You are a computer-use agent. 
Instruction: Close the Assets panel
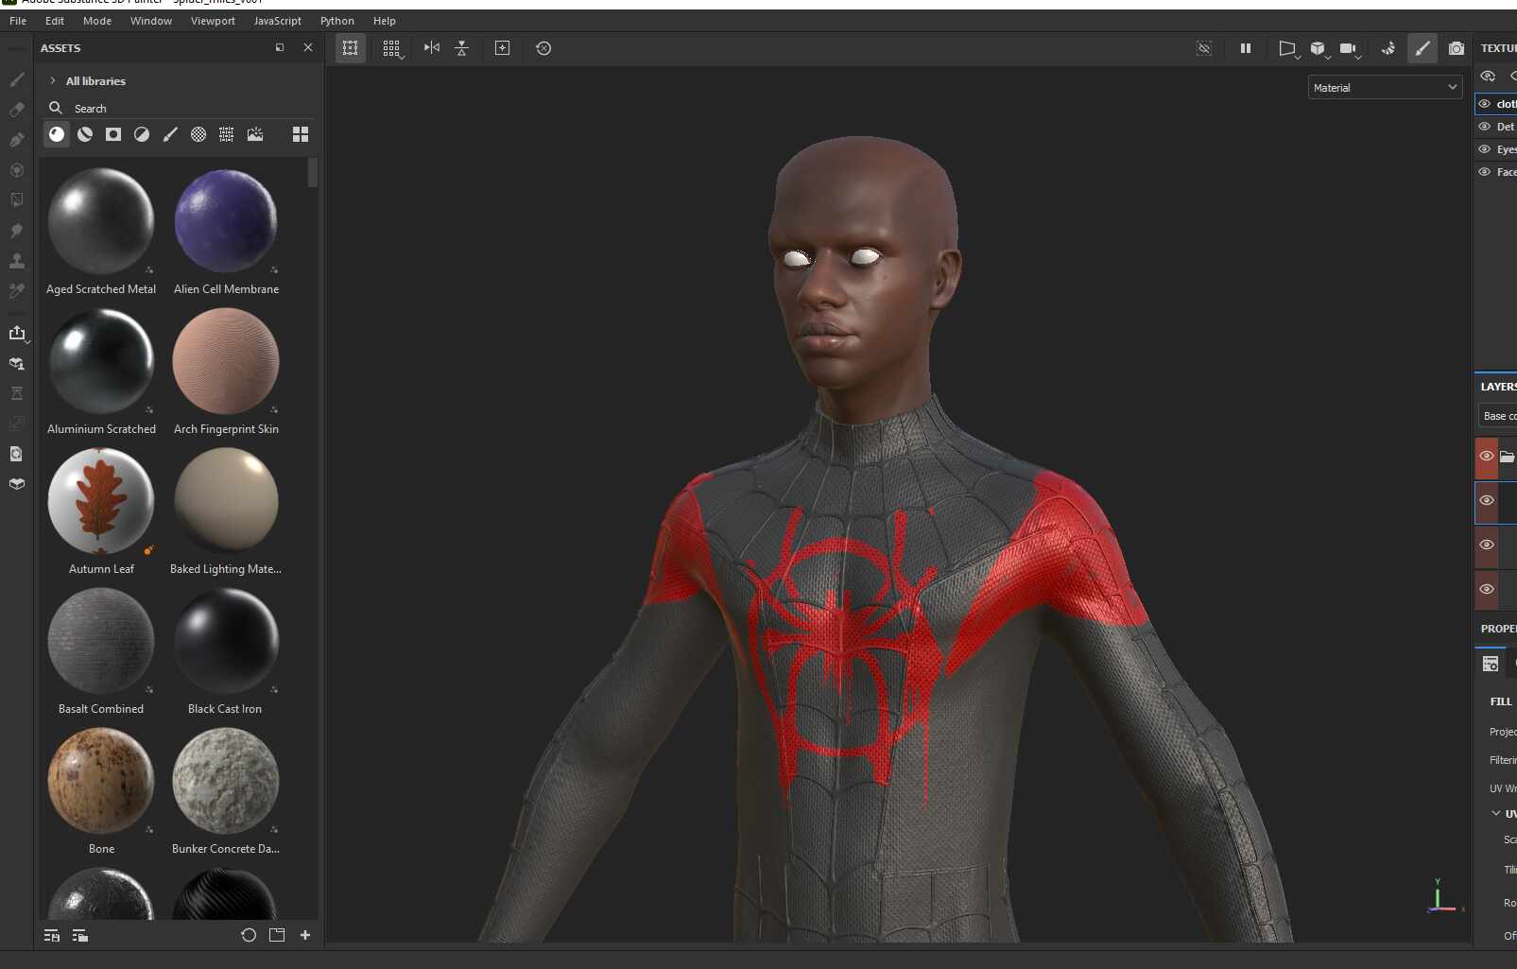pos(308,47)
